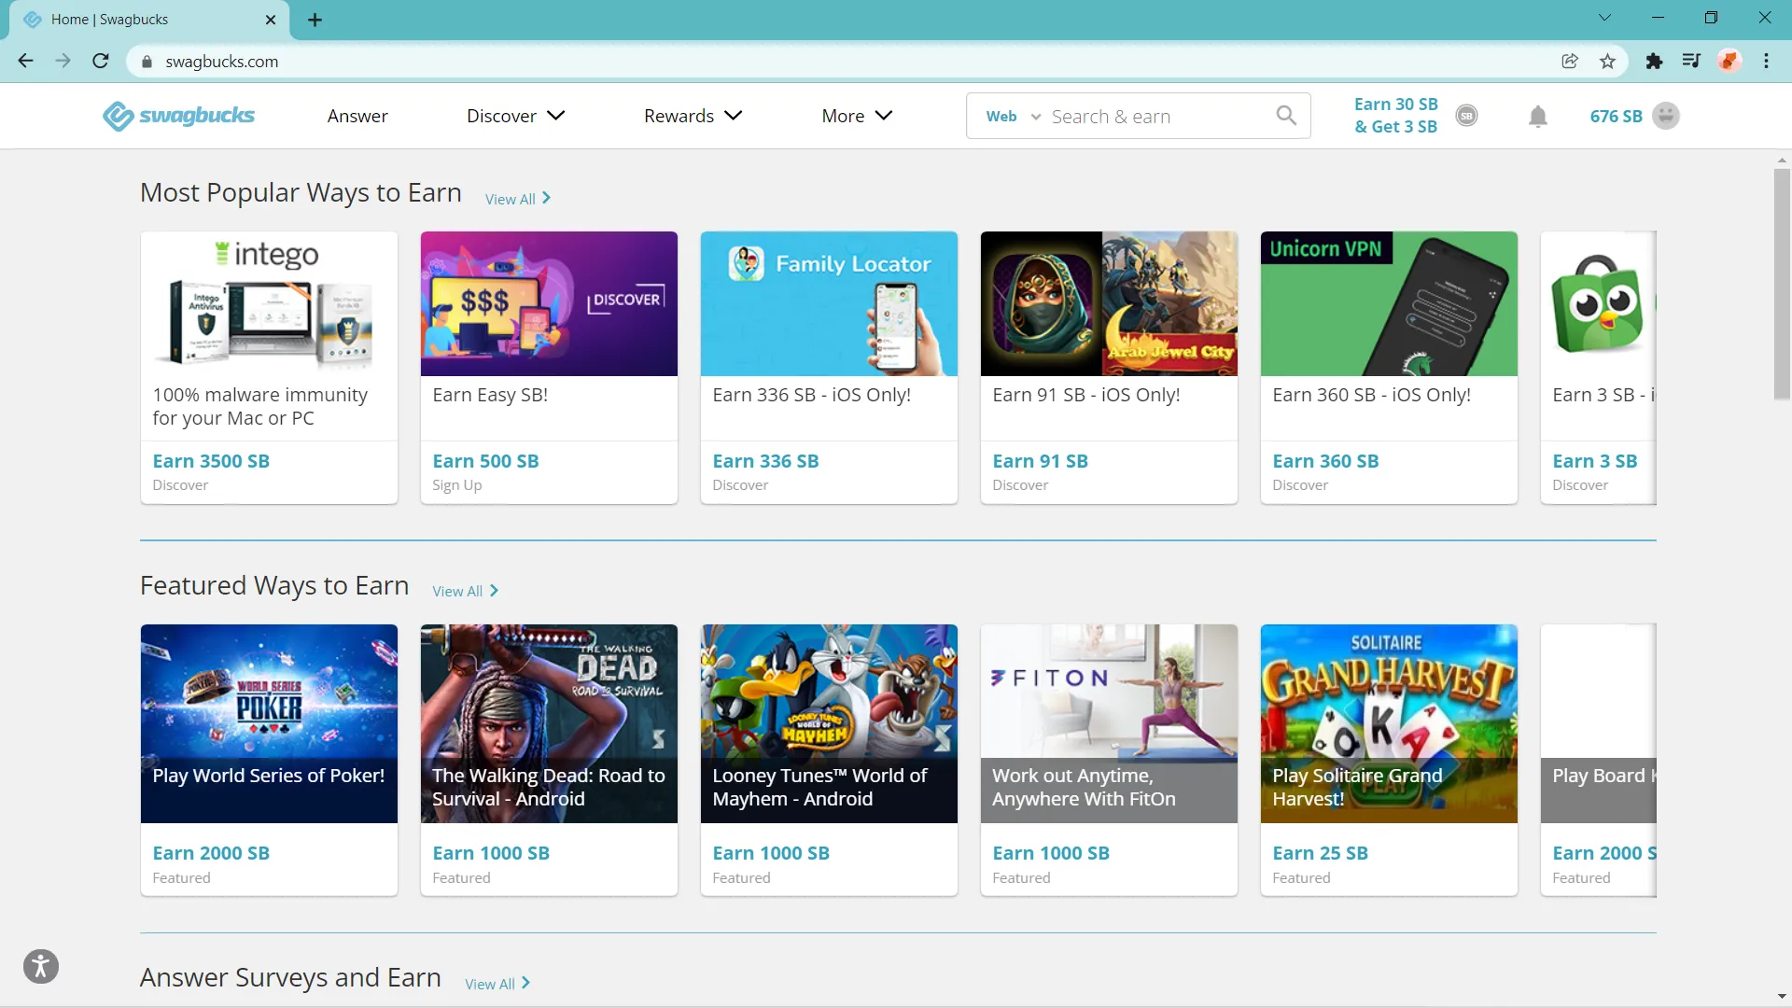1792x1008 pixels.
Task: Open the Chrome three-dot menu
Action: [1766, 62]
